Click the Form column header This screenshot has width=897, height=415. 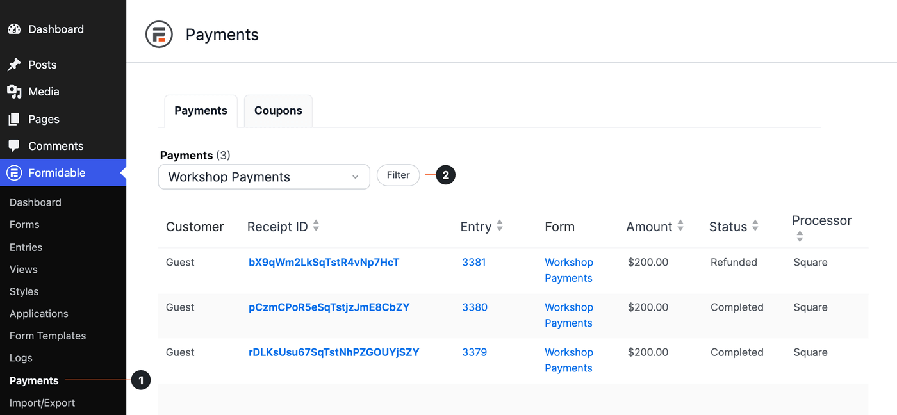click(x=559, y=227)
